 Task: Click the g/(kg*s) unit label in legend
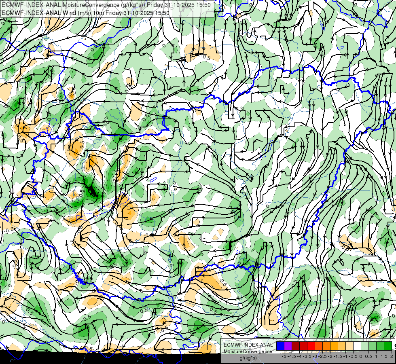[x=248, y=358]
